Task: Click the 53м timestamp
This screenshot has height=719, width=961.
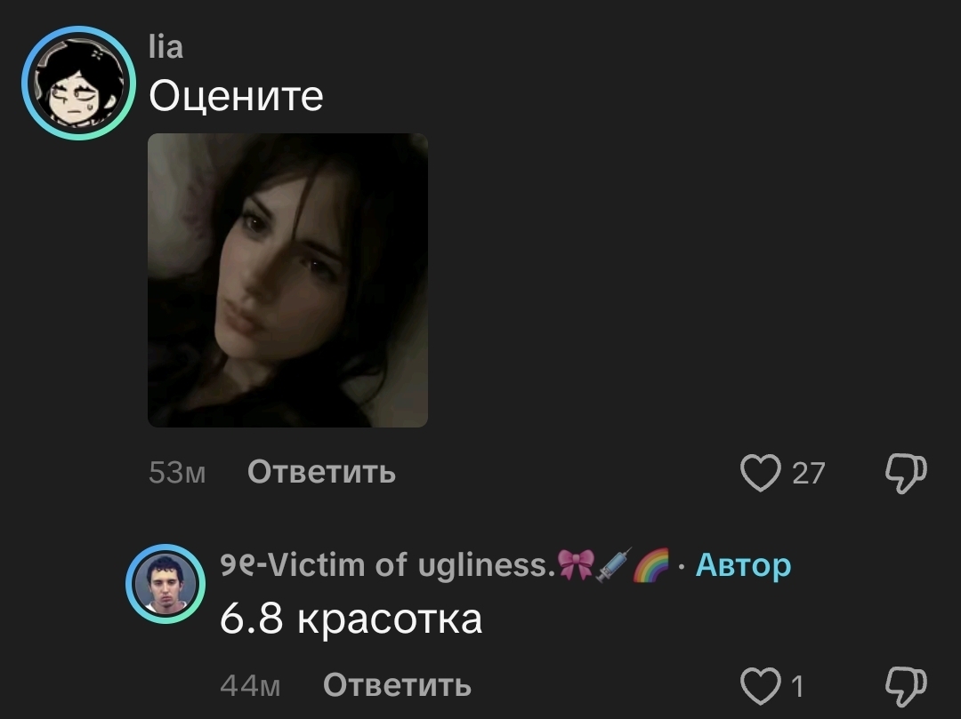Action: click(177, 473)
